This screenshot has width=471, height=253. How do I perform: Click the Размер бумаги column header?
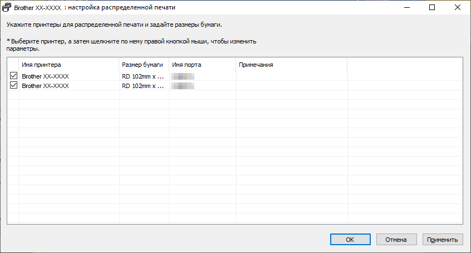144,65
